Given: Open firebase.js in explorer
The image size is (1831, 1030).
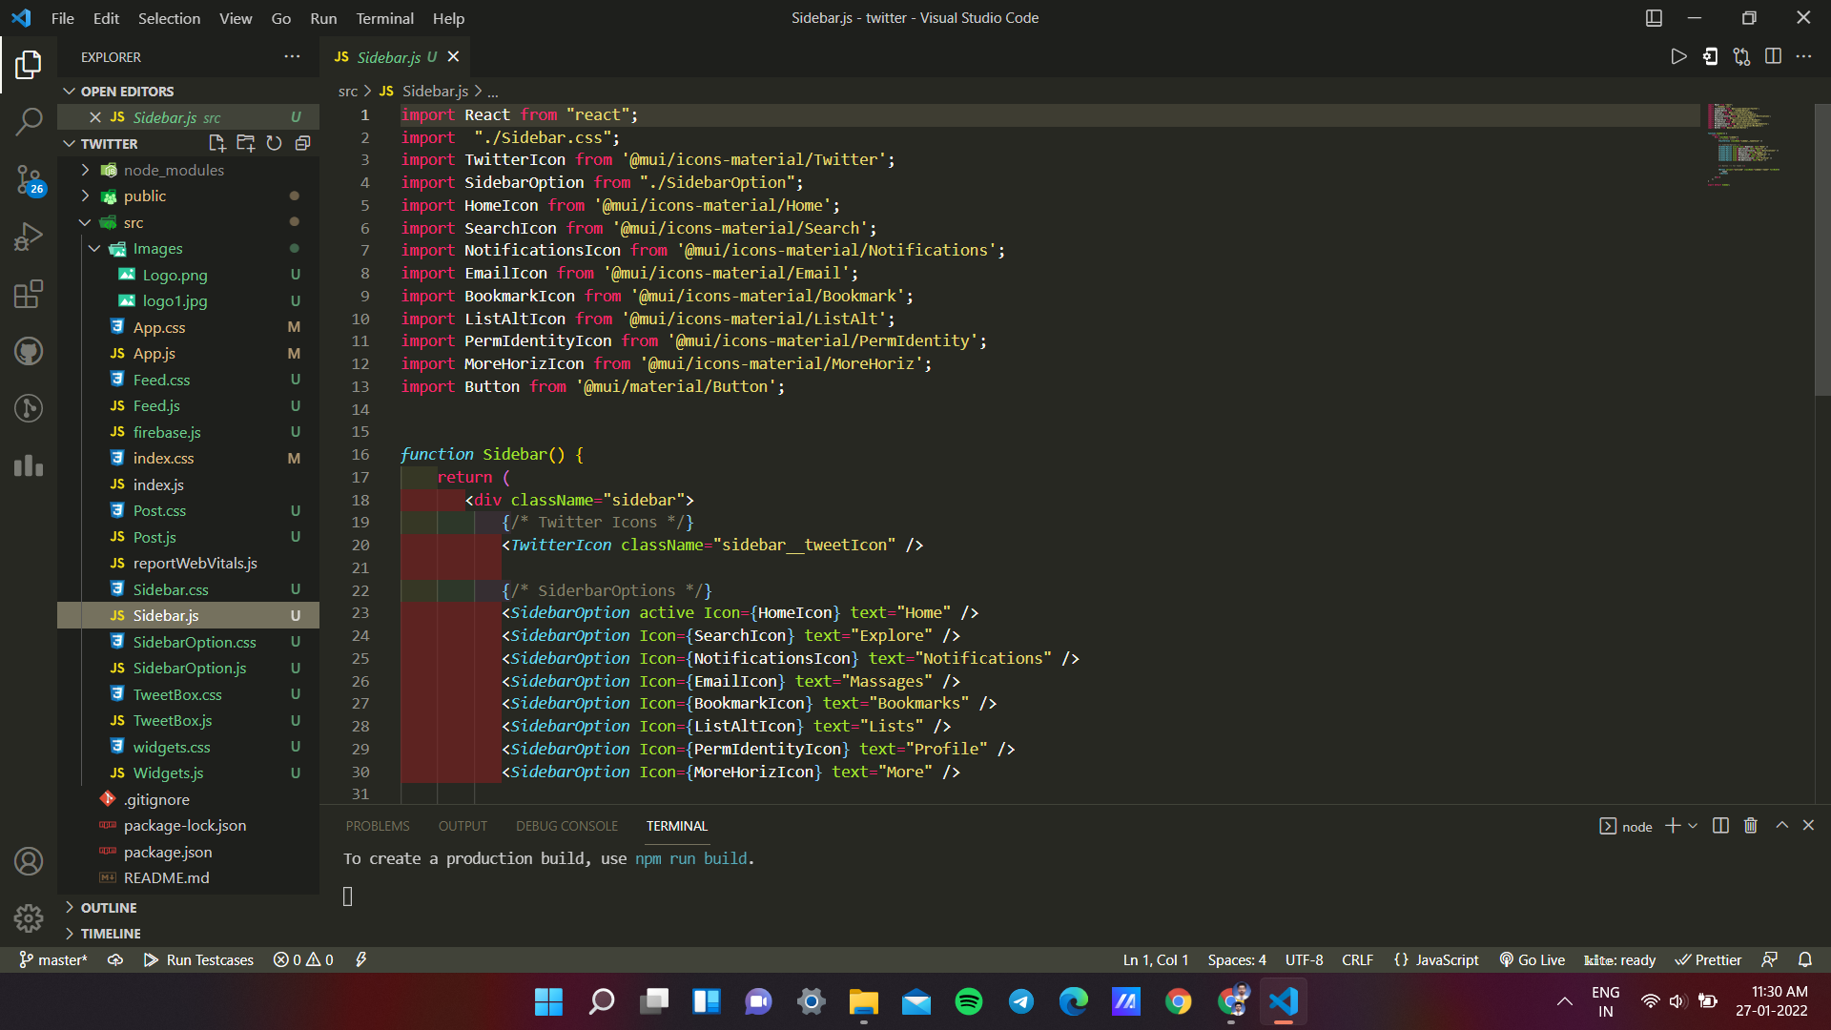Looking at the screenshot, I should pos(167,432).
